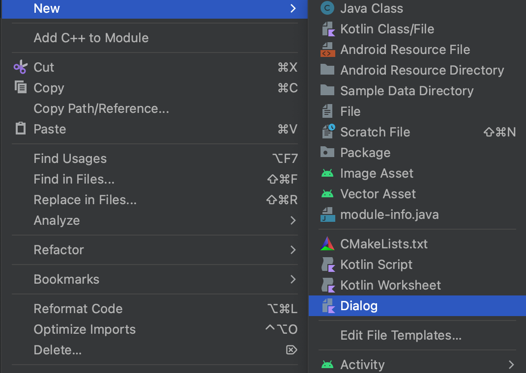The image size is (526, 373).
Task: Click the "module-info.java" label
Action: [x=389, y=214]
